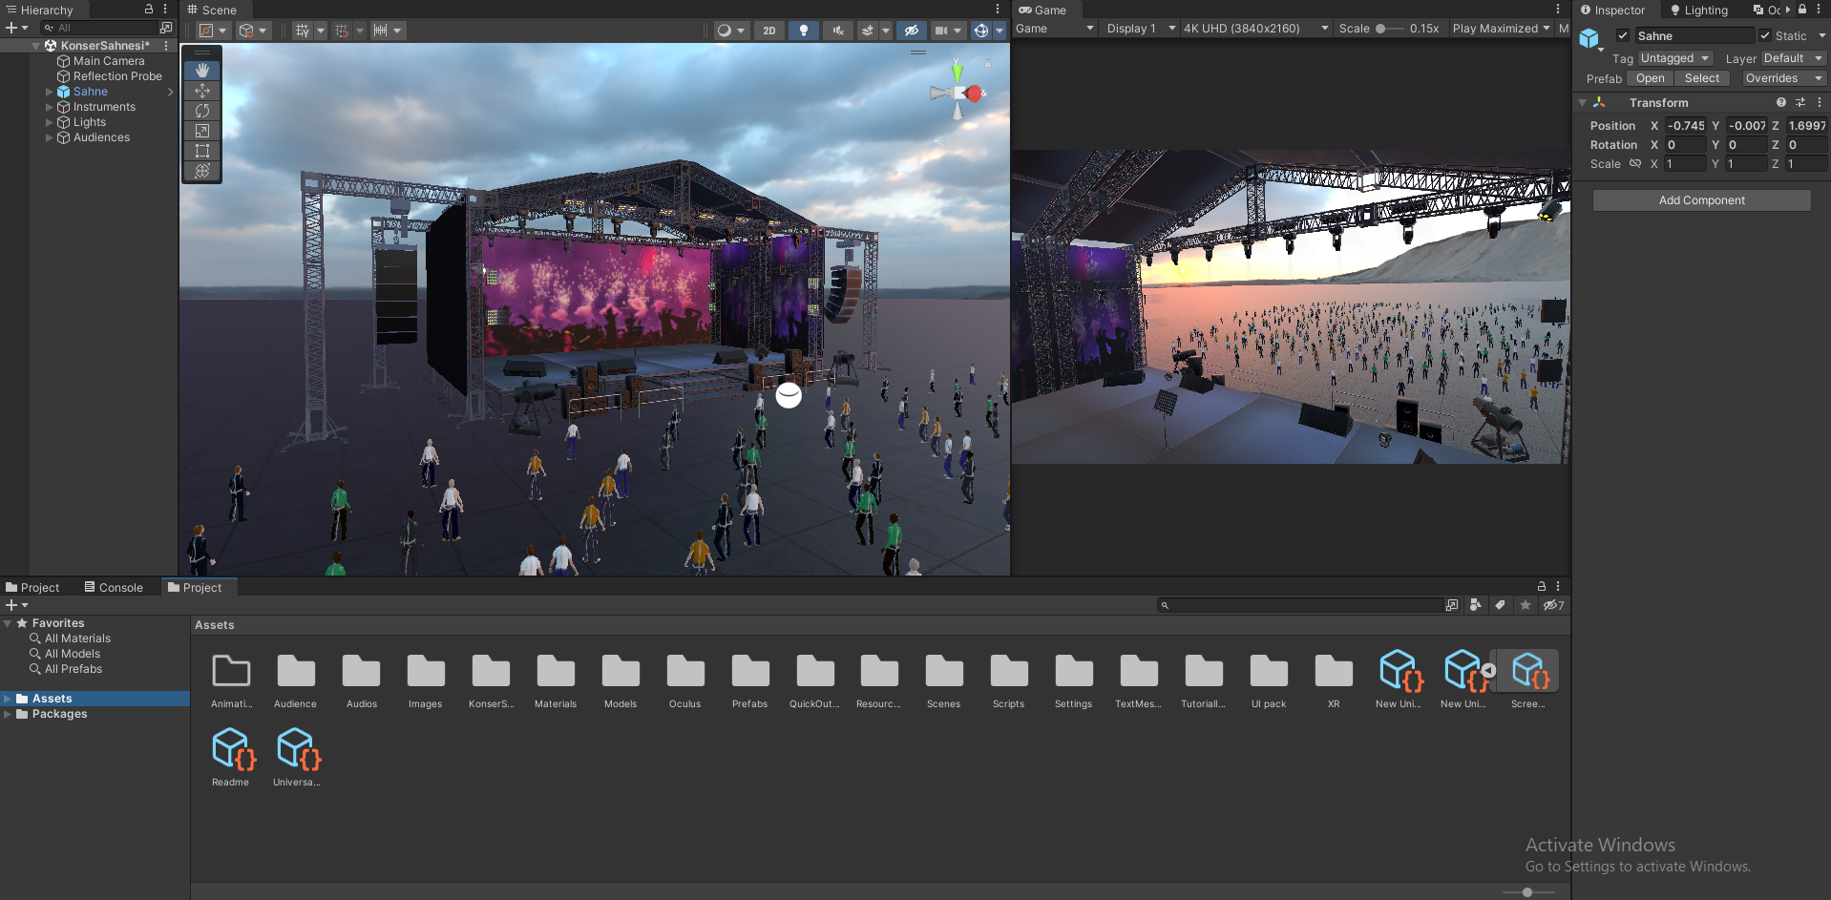
Task: Switch to the Console tab
Action: (114, 587)
